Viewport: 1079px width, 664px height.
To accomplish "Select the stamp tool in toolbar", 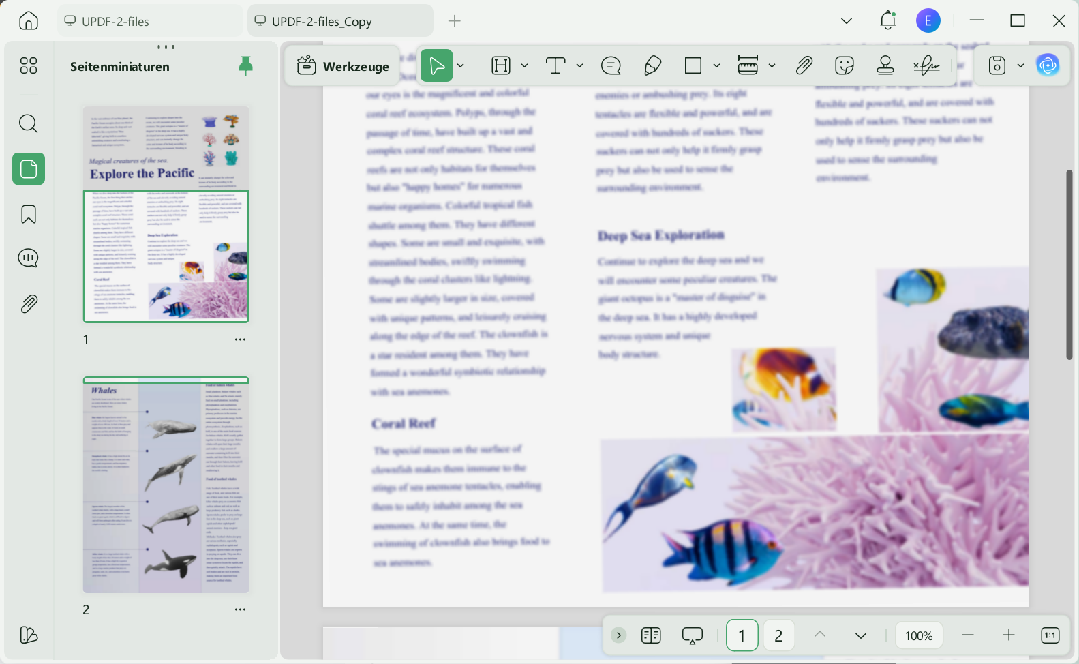I will (x=885, y=65).
